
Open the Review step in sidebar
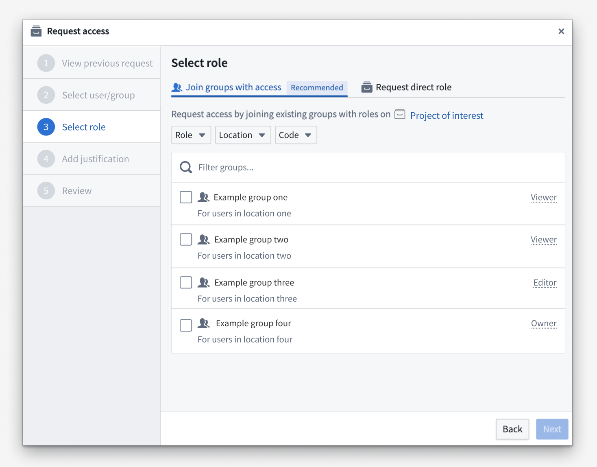tap(92, 191)
